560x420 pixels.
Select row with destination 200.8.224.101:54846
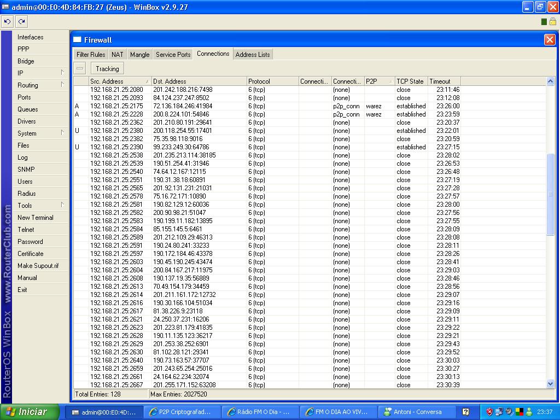[310, 114]
